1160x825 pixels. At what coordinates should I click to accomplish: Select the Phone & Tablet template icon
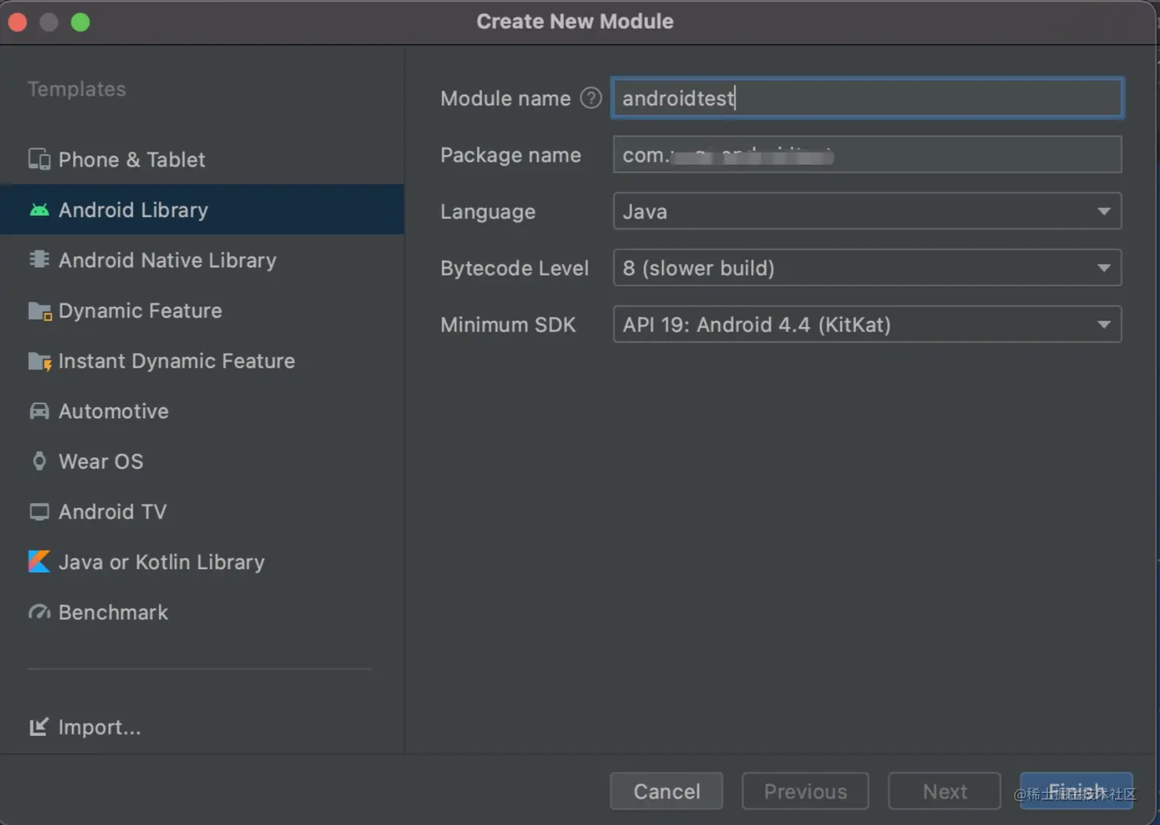click(39, 159)
